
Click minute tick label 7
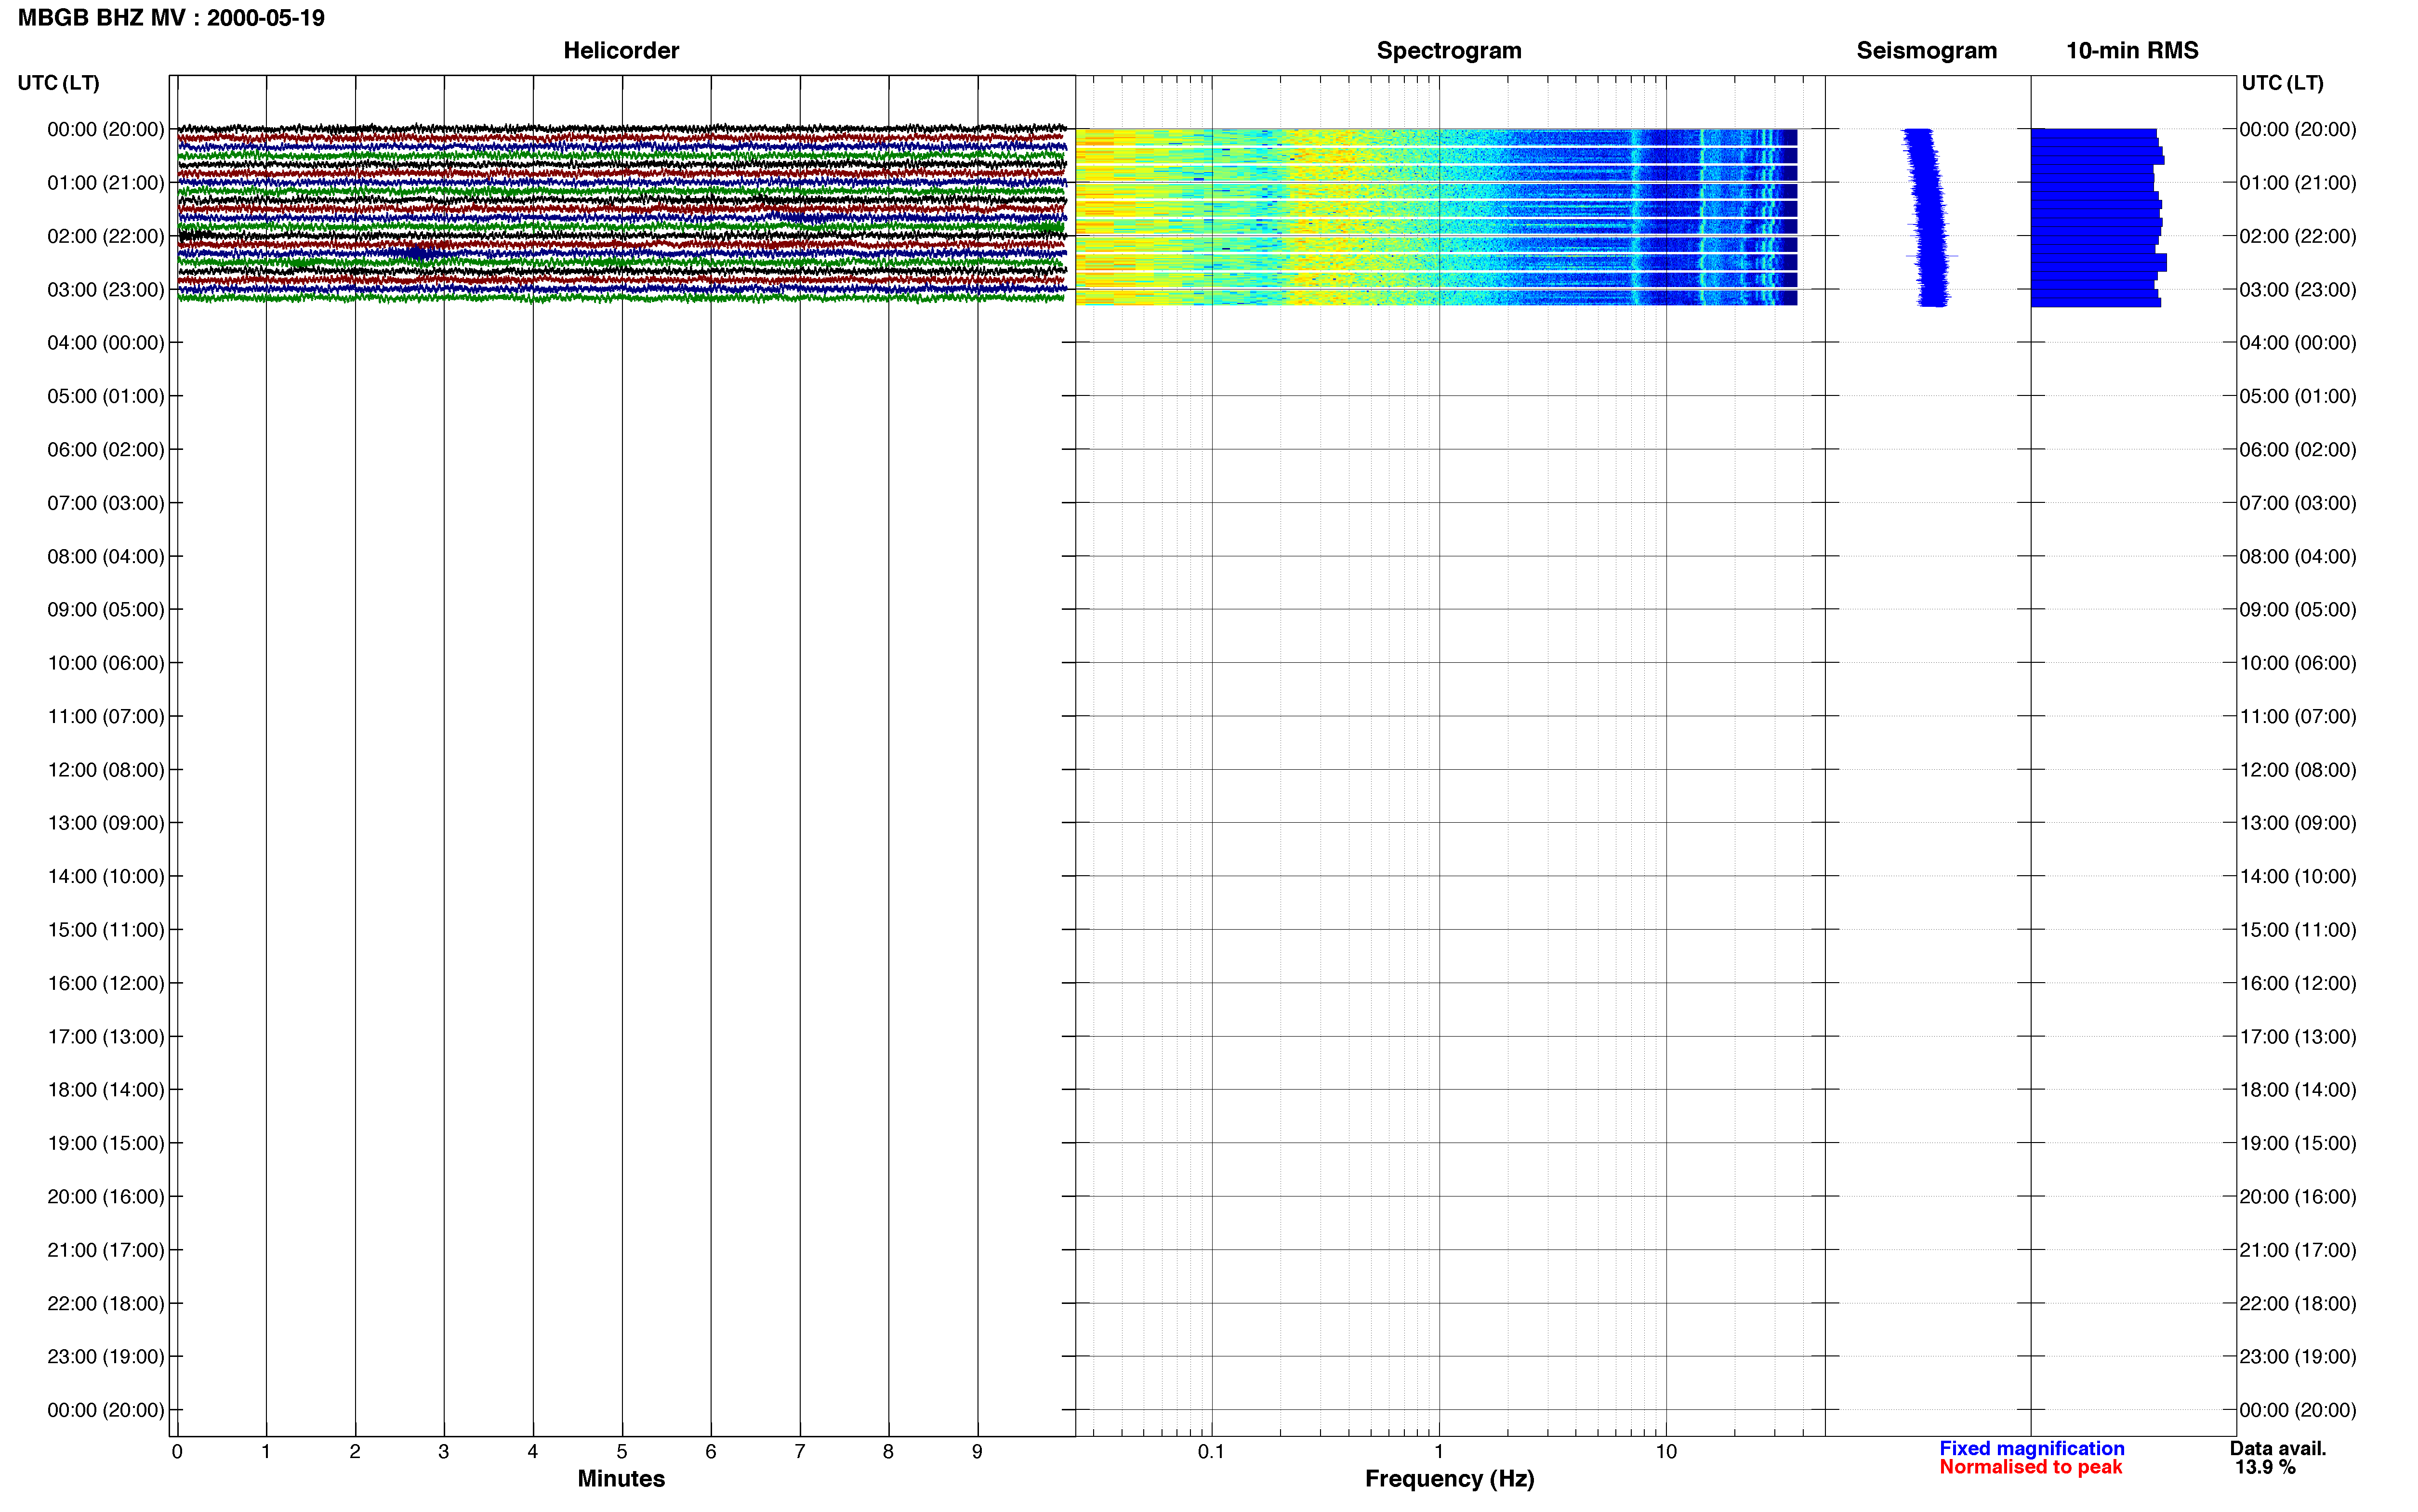(x=800, y=1452)
